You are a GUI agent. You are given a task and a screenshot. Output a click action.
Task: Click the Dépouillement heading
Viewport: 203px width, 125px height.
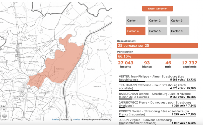pyautogui.click(x=126, y=41)
